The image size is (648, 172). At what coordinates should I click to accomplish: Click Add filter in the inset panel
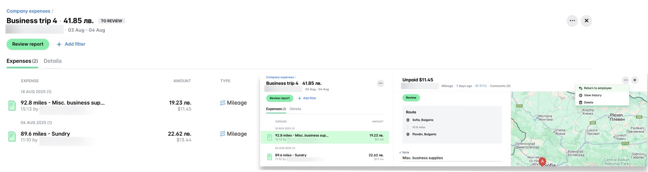click(x=309, y=98)
